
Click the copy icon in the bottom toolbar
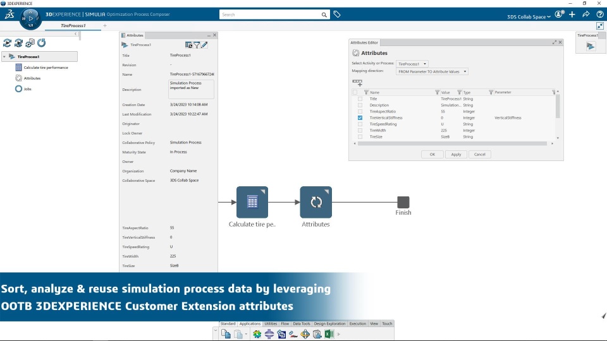226,333
